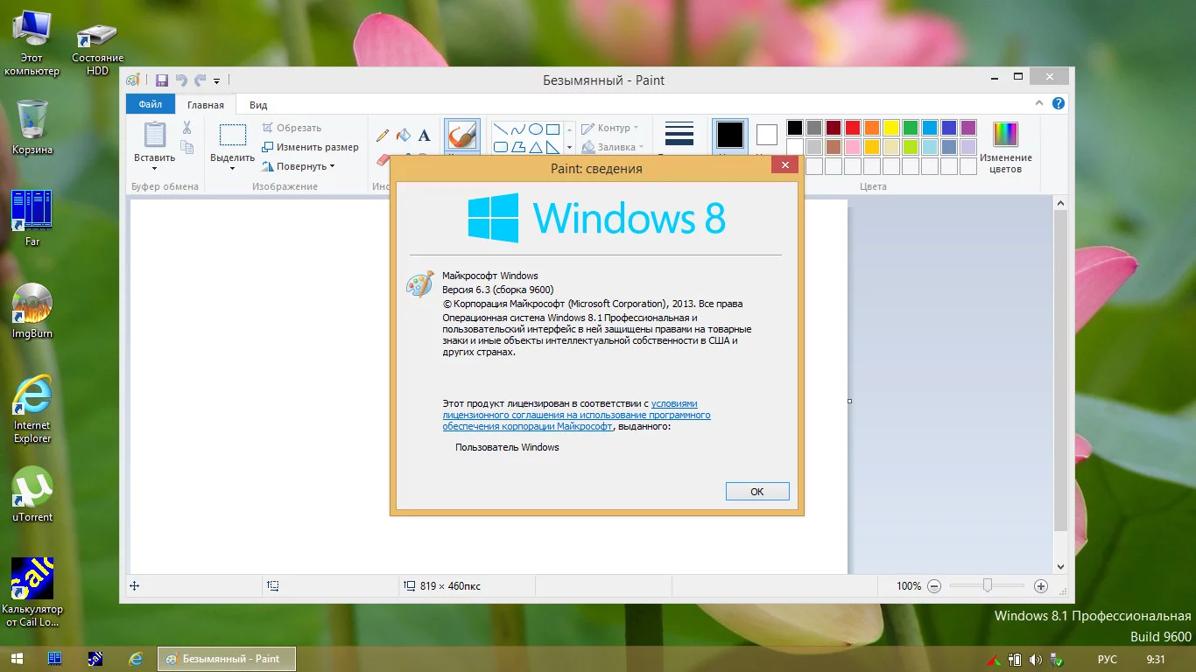This screenshot has height=672, width=1196.
Task: Open the Customize Quick Access Toolbar dropdown
Action: (217, 80)
